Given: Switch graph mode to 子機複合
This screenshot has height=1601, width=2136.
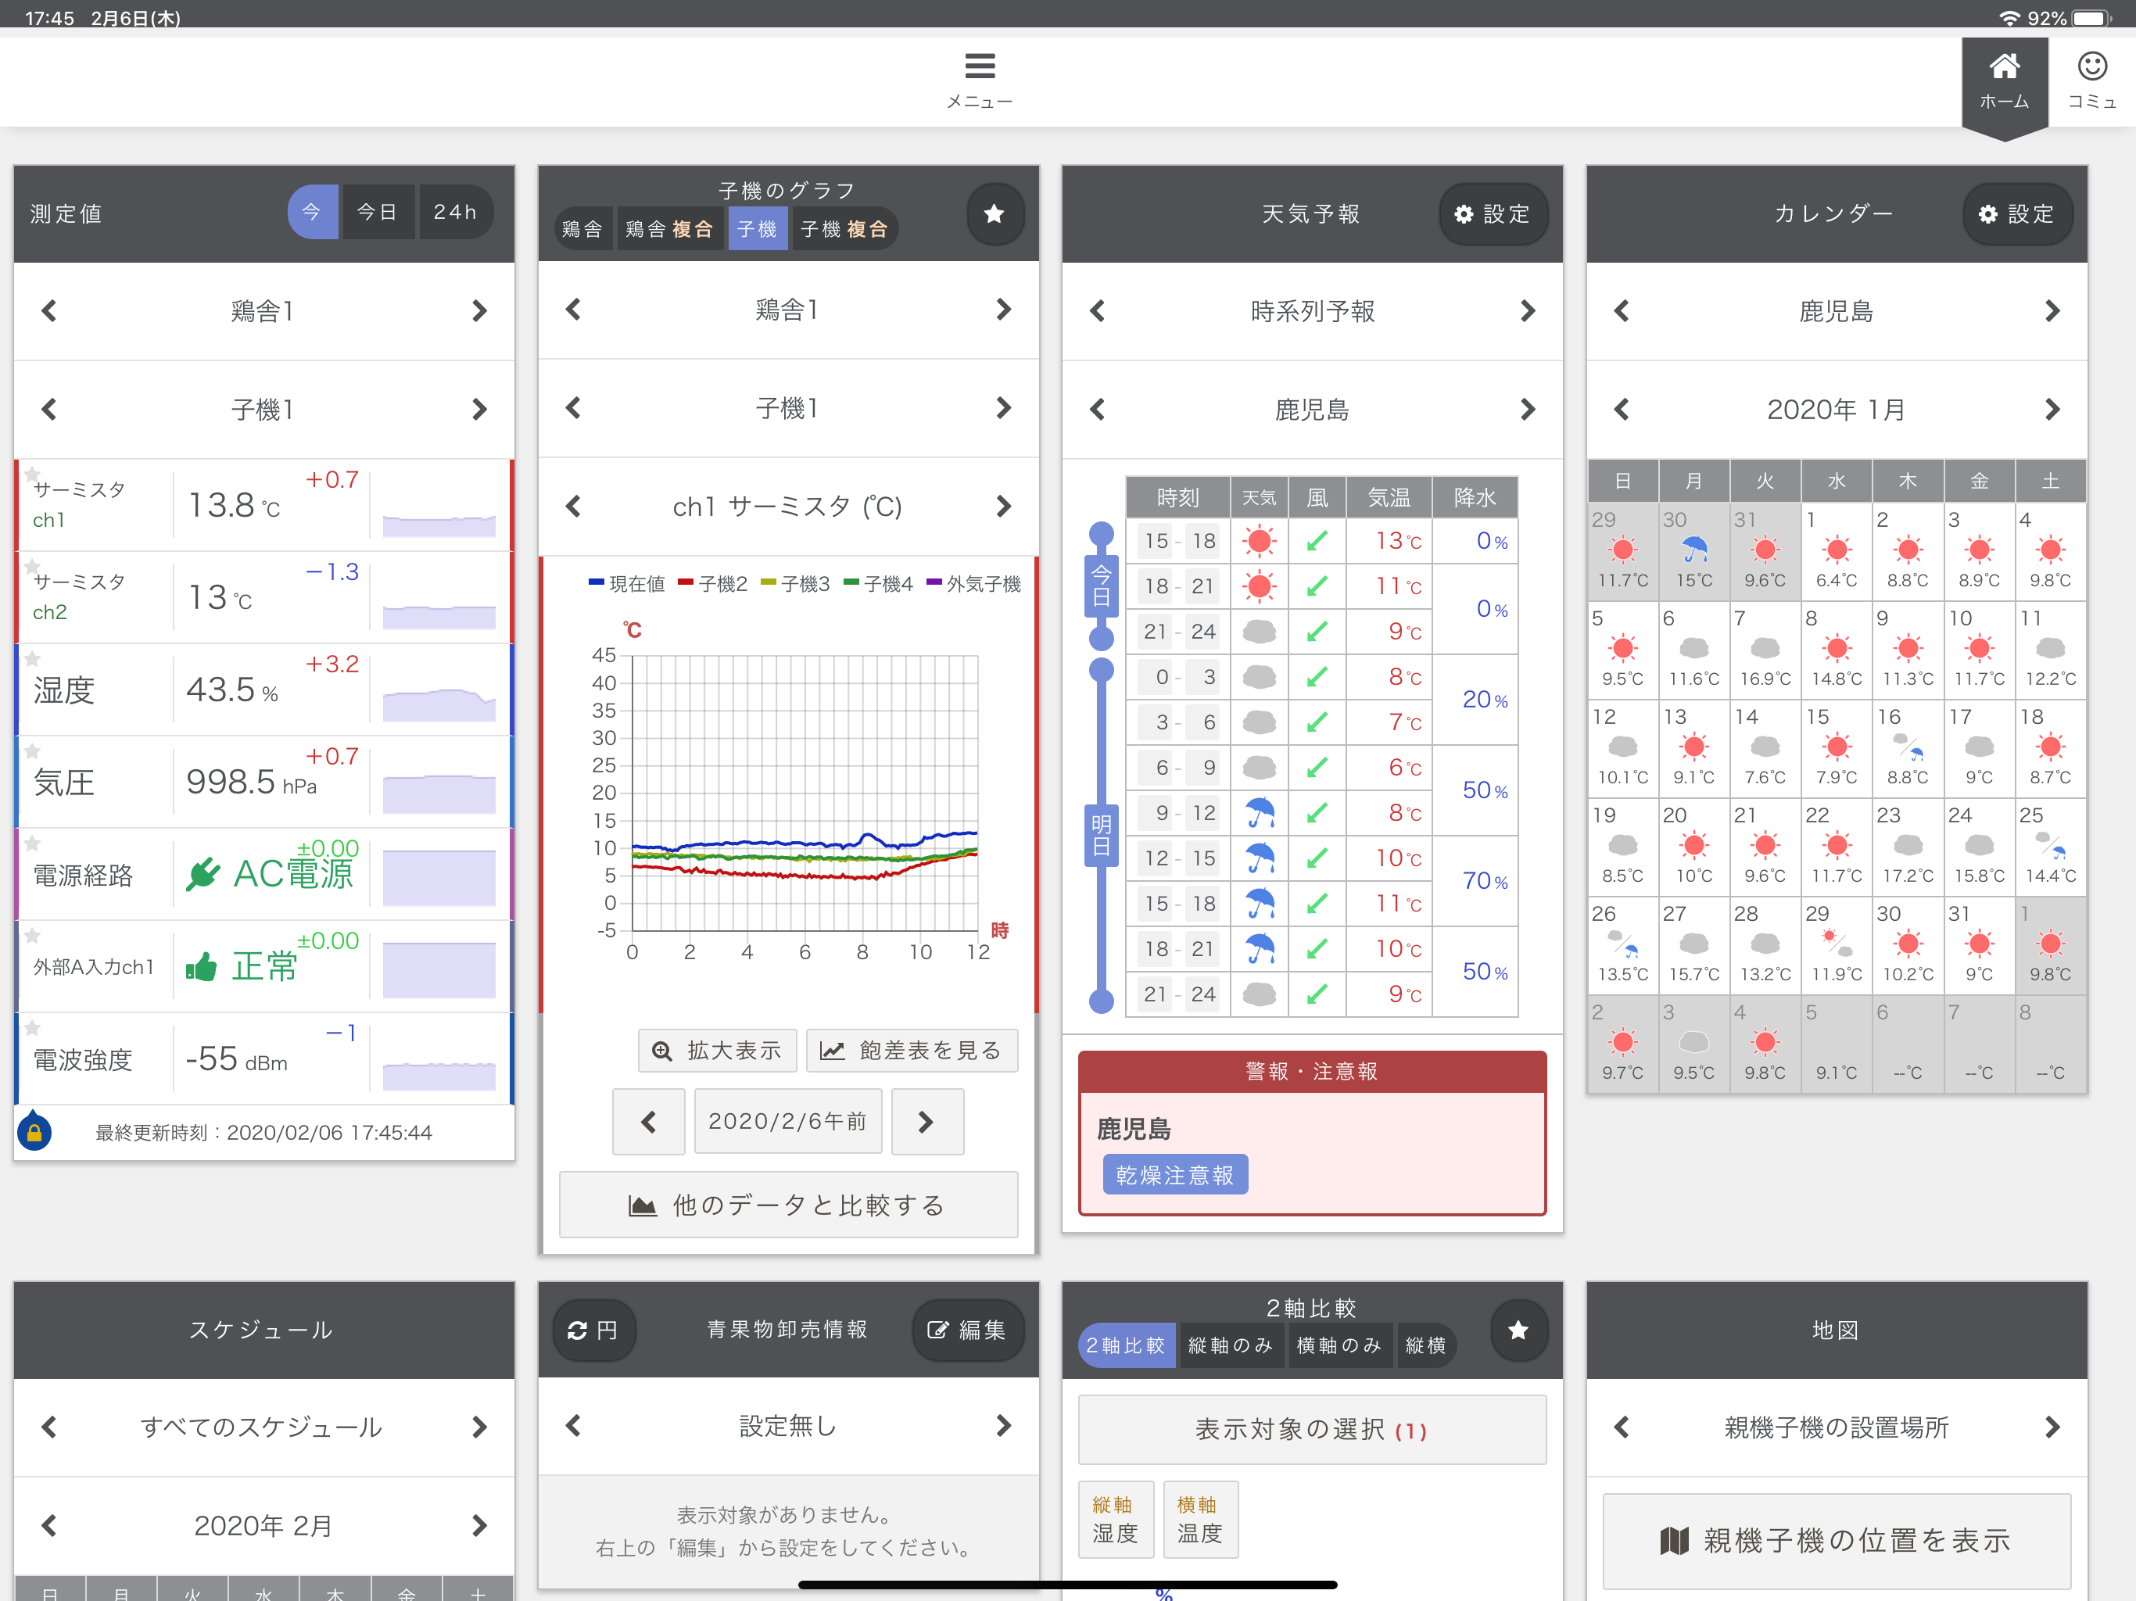Looking at the screenshot, I should click(x=844, y=229).
